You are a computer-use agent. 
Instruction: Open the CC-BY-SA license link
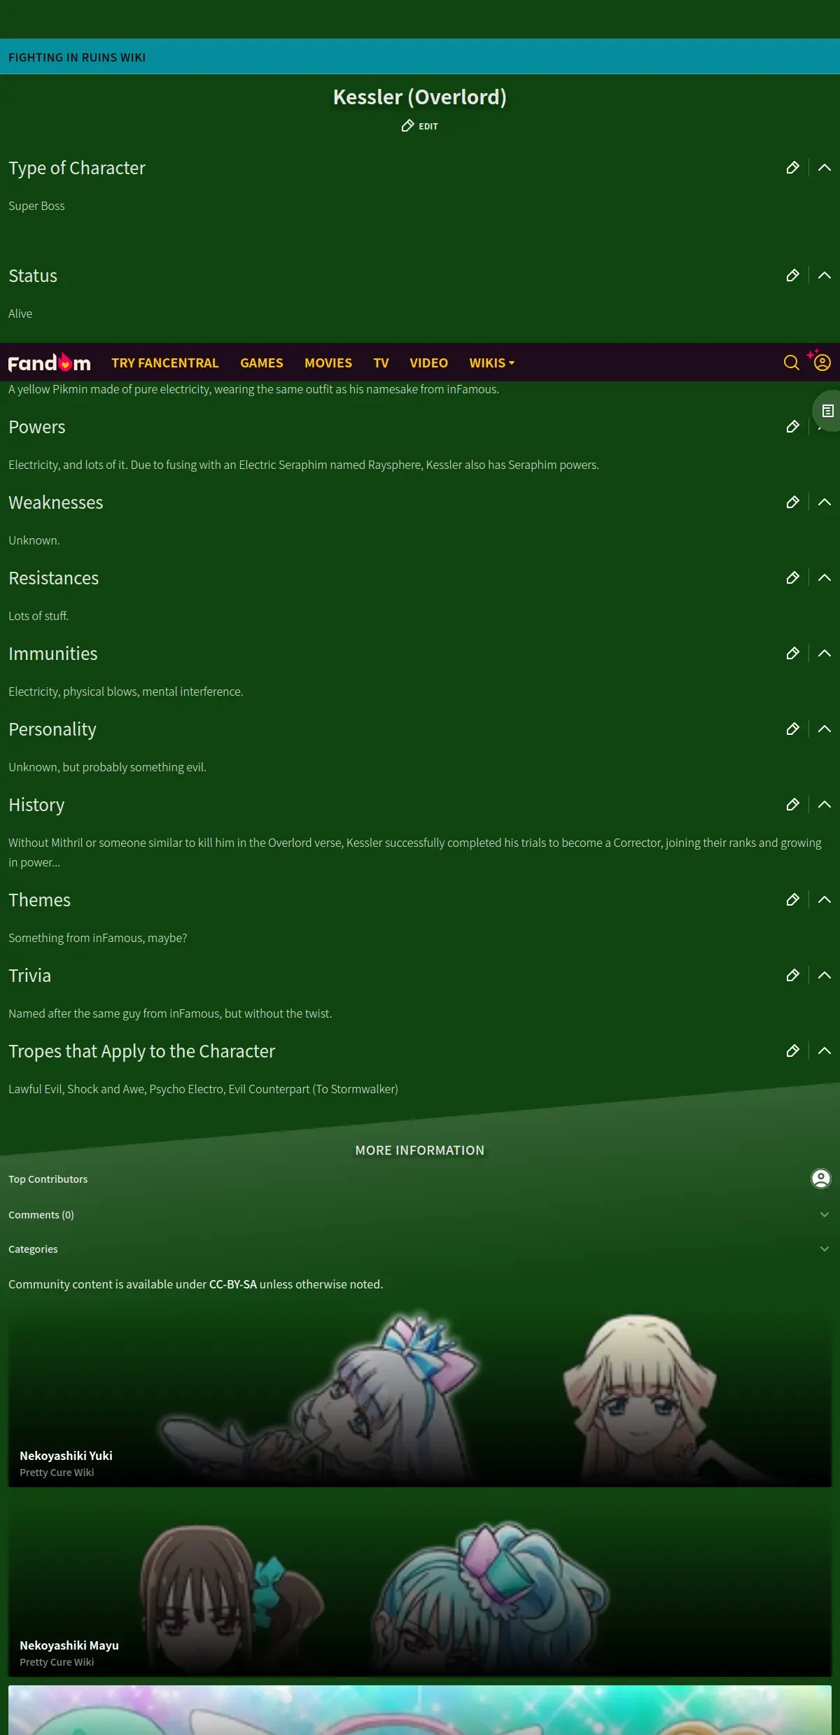233,1284
